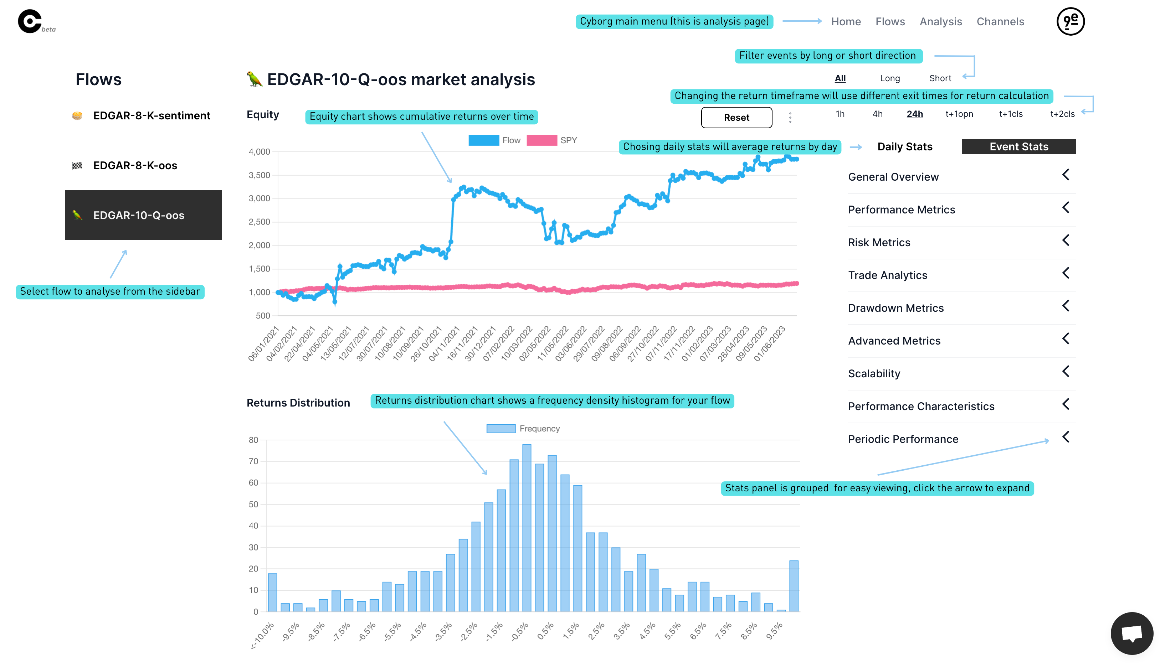Expand the Risk Metrics section

pos(1065,241)
